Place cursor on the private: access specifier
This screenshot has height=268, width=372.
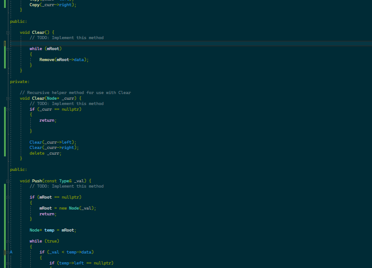pos(19,81)
